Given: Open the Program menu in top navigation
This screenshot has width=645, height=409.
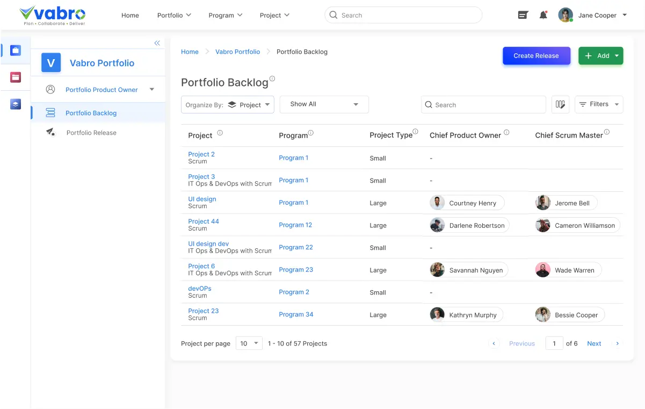Looking at the screenshot, I should (x=226, y=16).
